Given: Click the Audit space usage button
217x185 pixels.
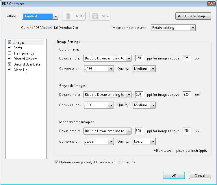Looking at the screenshot, I should click(193, 16).
